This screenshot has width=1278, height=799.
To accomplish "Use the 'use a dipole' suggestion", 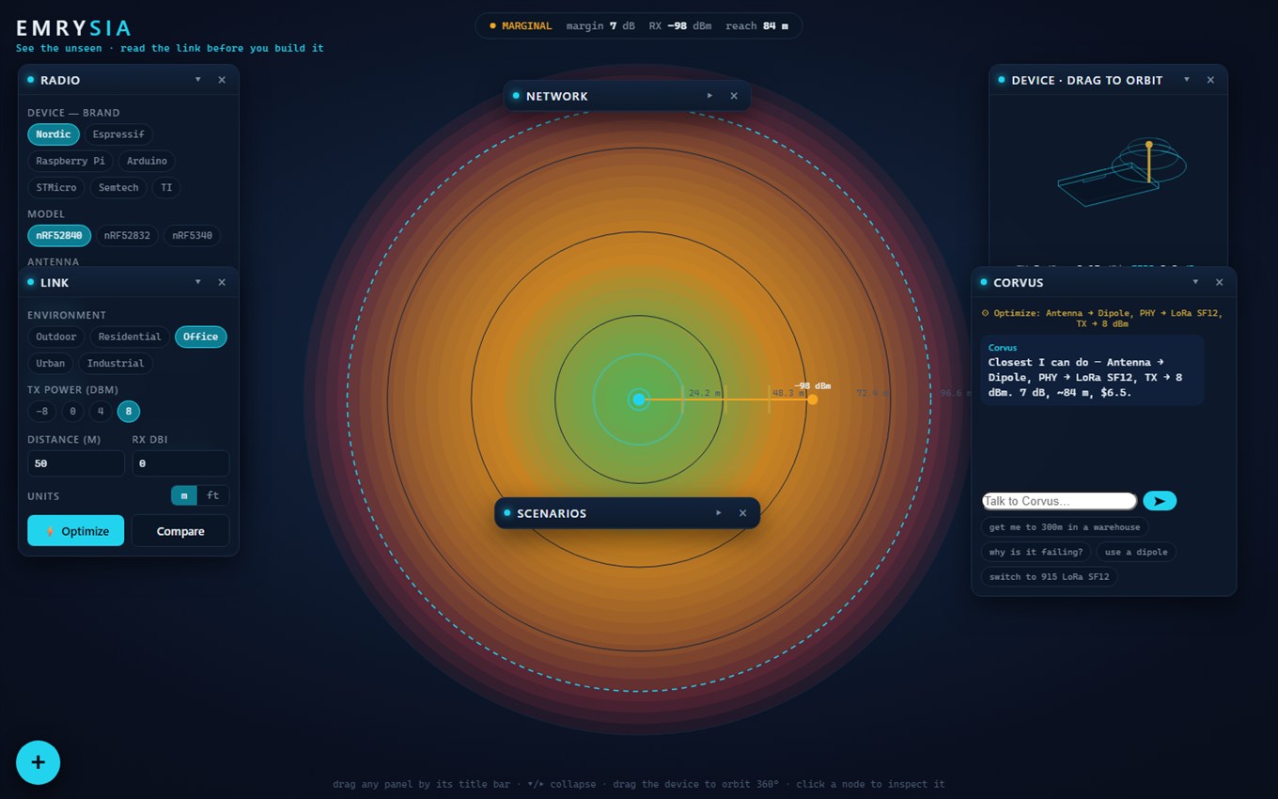I will [1136, 552].
